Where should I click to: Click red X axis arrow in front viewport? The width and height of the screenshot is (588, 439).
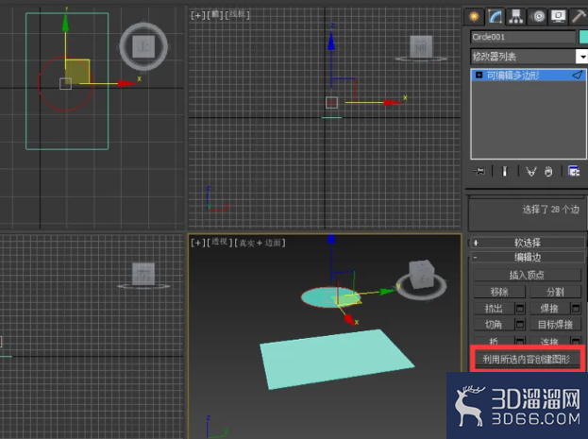(x=392, y=102)
